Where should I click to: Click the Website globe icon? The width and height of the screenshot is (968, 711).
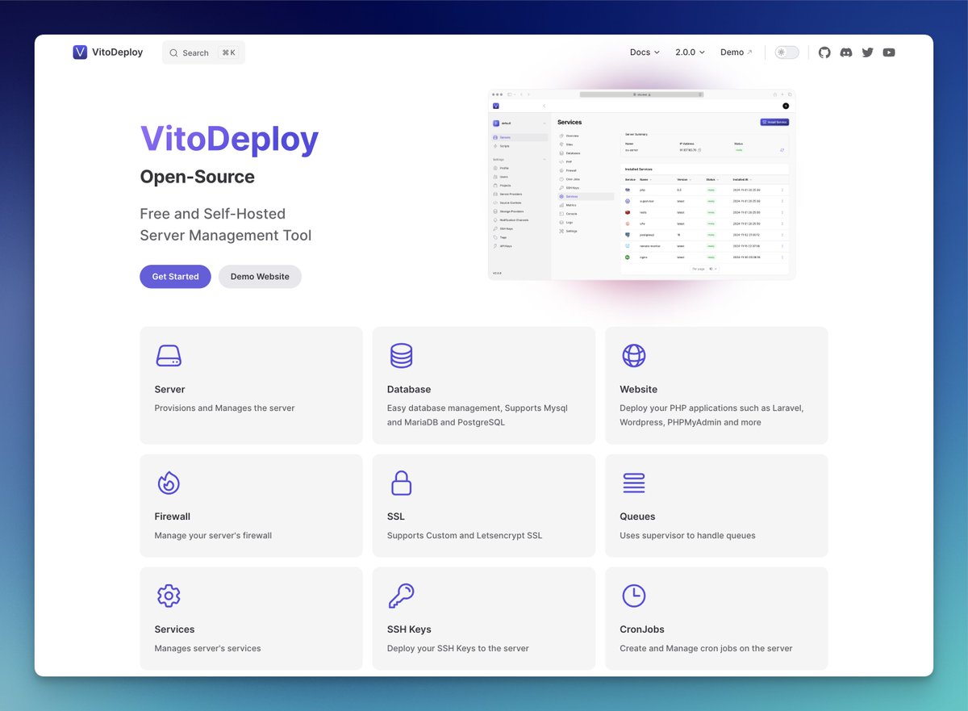click(634, 355)
